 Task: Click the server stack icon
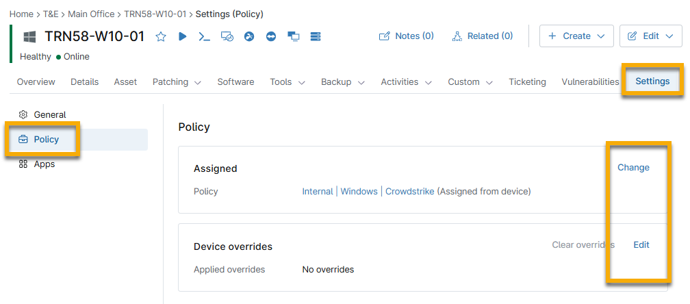(316, 36)
